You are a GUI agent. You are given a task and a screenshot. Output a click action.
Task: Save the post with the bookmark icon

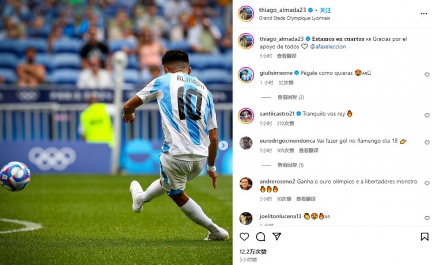click(x=425, y=237)
